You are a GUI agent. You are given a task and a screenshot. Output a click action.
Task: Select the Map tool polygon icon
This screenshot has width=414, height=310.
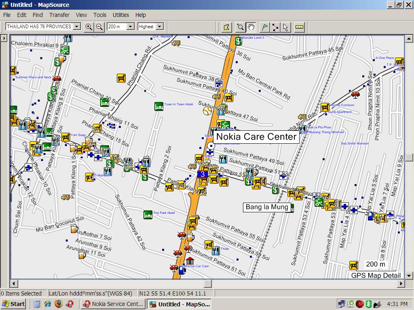tap(226, 27)
